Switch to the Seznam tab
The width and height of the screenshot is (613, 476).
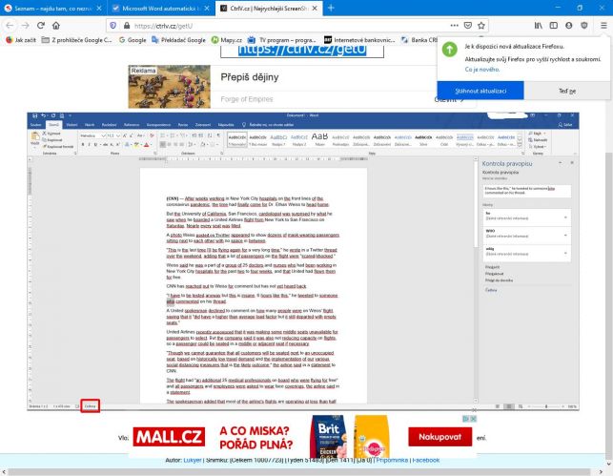[x=52, y=8]
